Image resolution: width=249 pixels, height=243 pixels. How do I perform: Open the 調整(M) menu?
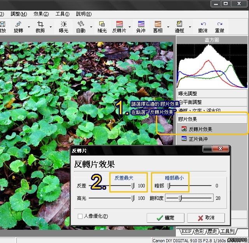click(x=19, y=14)
